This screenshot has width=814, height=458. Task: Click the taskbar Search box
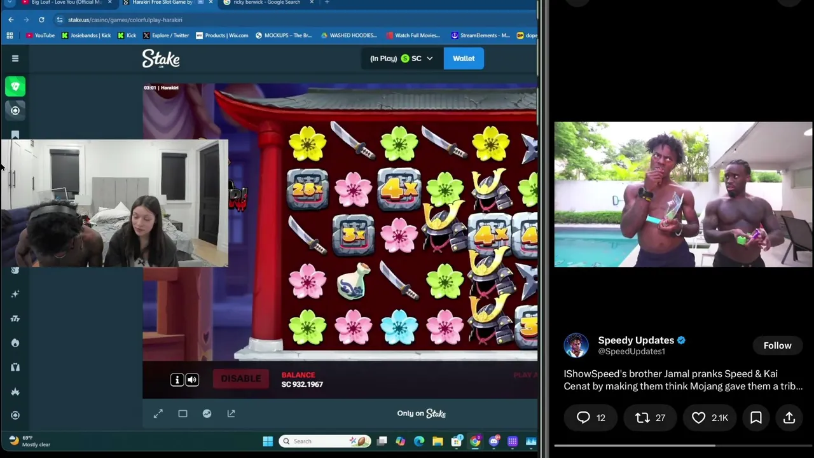325,441
